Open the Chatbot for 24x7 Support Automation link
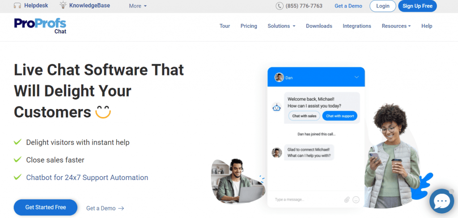Viewport: 458px width, 218px height. coord(87,177)
